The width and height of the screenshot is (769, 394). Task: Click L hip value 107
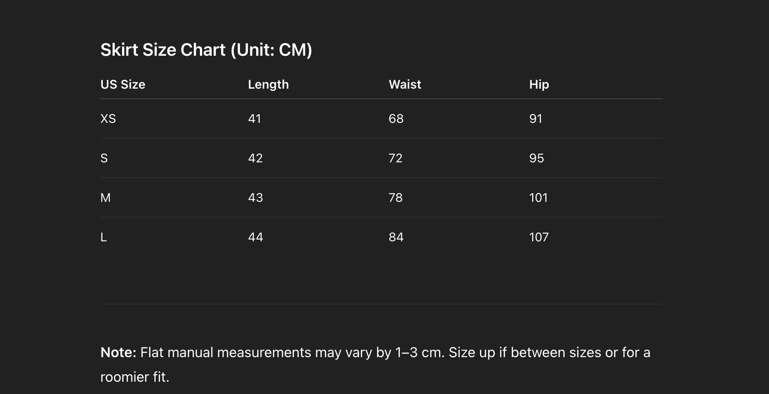pyautogui.click(x=539, y=237)
